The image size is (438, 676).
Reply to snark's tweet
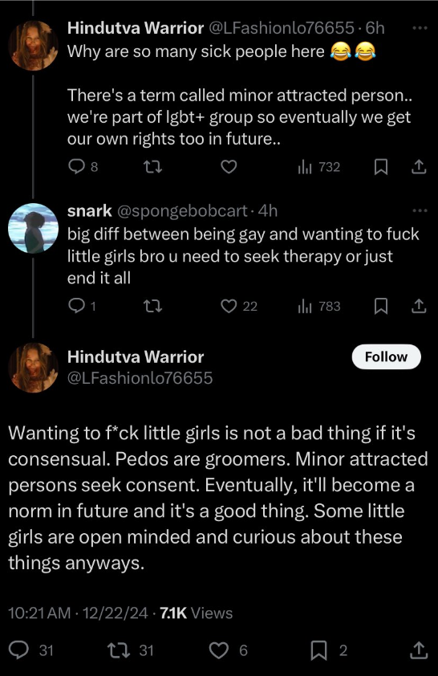point(83,306)
